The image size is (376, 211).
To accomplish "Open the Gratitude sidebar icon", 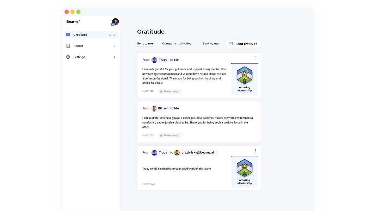I will coord(68,35).
